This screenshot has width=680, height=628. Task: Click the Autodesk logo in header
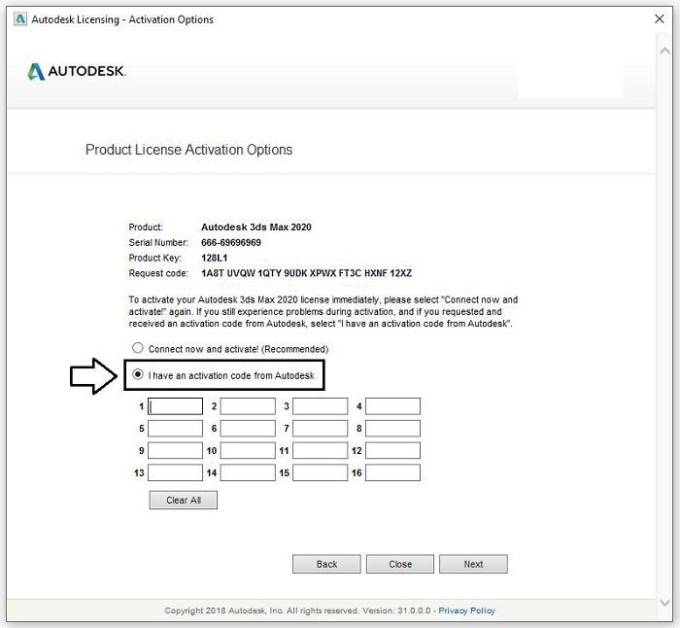(77, 71)
